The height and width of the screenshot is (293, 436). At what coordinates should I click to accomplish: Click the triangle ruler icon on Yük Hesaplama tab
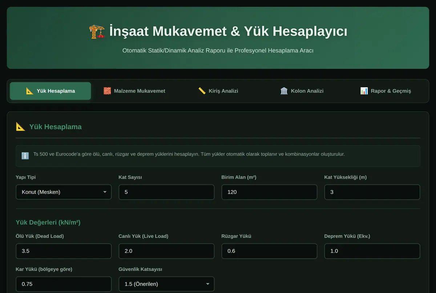(30, 91)
